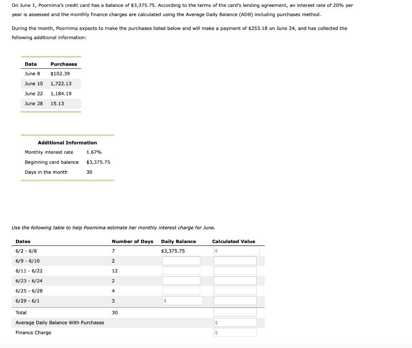Click the $102.39 purchase on June 8
Image resolution: width=412 pixels, height=348 pixels.
click(x=60, y=74)
